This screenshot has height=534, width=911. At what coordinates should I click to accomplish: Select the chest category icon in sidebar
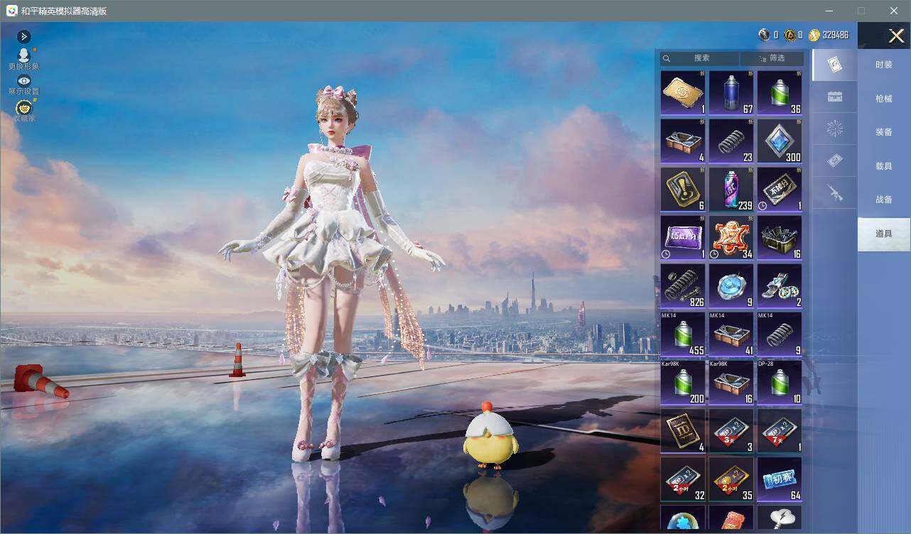835,97
